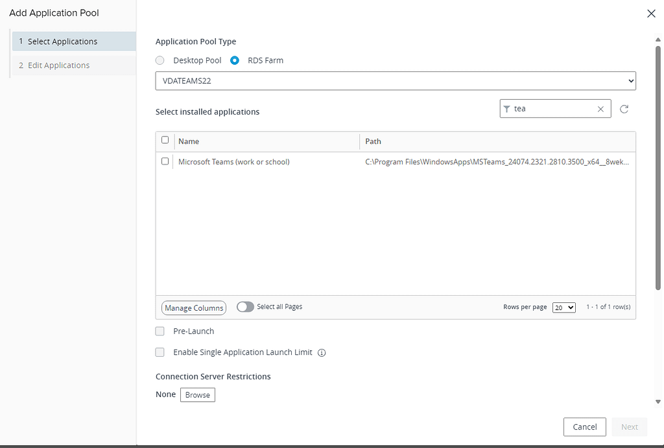Check the Microsoft Teams application checkbox
The image size is (664, 448).
[165, 161]
